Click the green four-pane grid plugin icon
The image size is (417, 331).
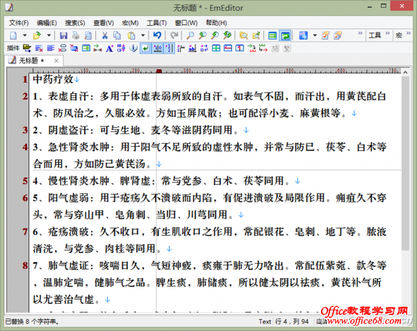pyautogui.click(x=216, y=48)
